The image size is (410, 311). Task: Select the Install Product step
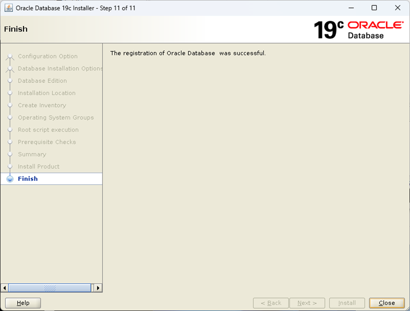(x=38, y=166)
